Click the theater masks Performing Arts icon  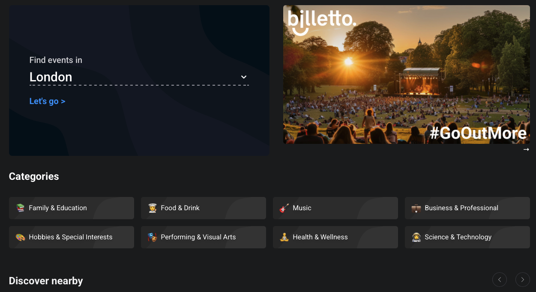153,237
